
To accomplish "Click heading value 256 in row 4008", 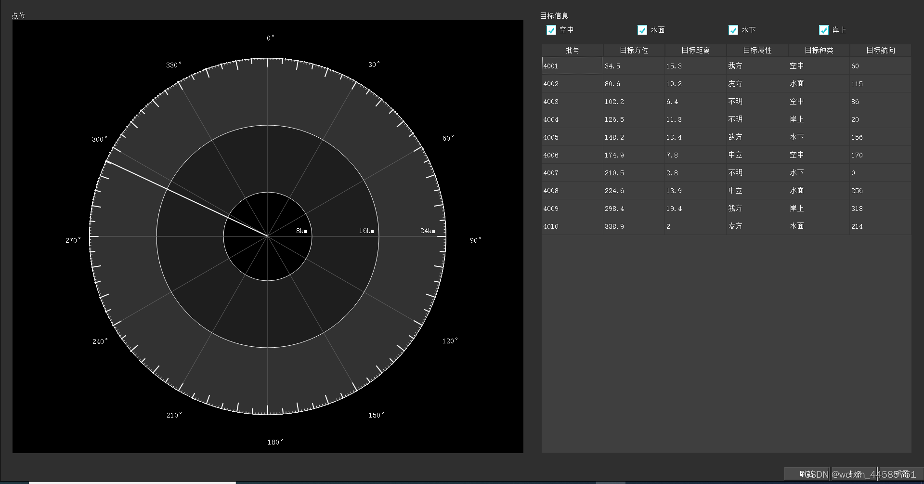I will point(881,191).
